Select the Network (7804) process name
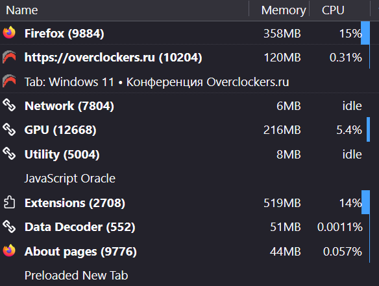This screenshot has height=286, width=379. [x=69, y=105]
